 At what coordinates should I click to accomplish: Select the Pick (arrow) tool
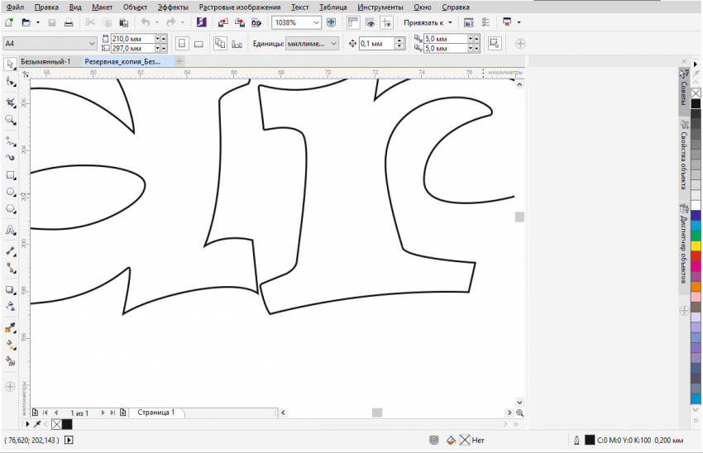(11, 64)
